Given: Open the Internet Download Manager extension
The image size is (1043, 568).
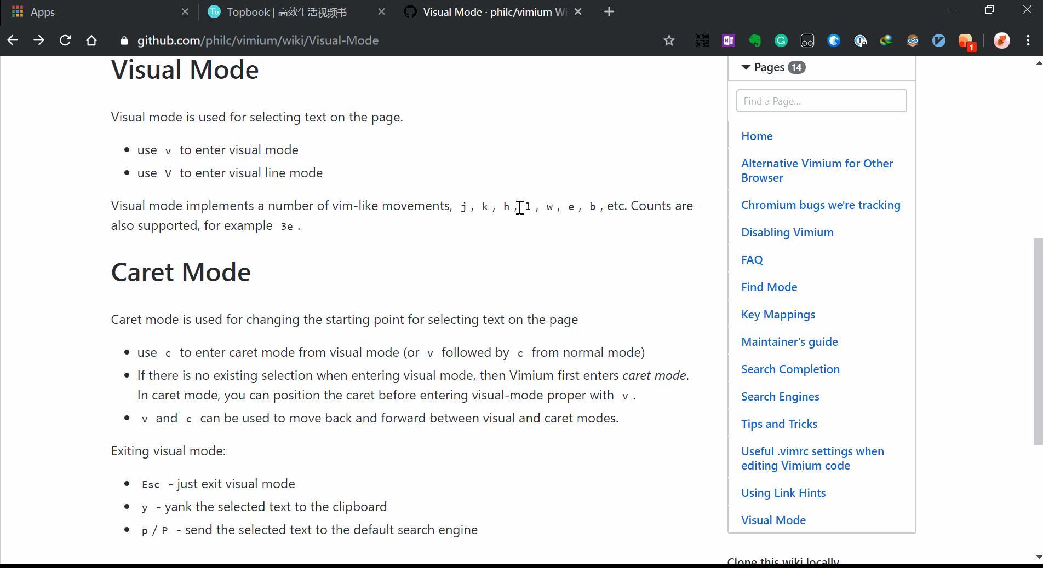Looking at the screenshot, I should pos(887,40).
